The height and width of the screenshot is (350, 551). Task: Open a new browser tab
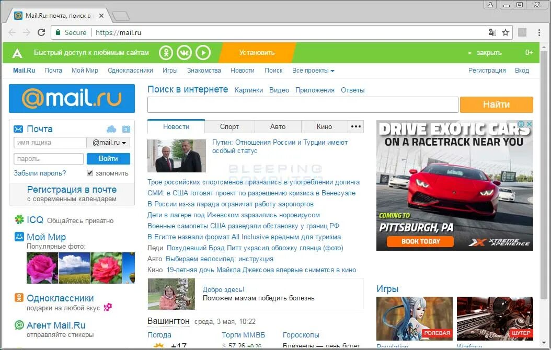pyautogui.click(x=121, y=16)
